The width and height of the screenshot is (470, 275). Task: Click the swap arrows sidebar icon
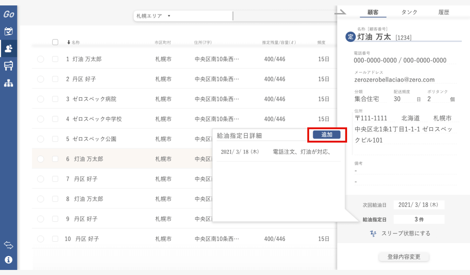(8, 245)
